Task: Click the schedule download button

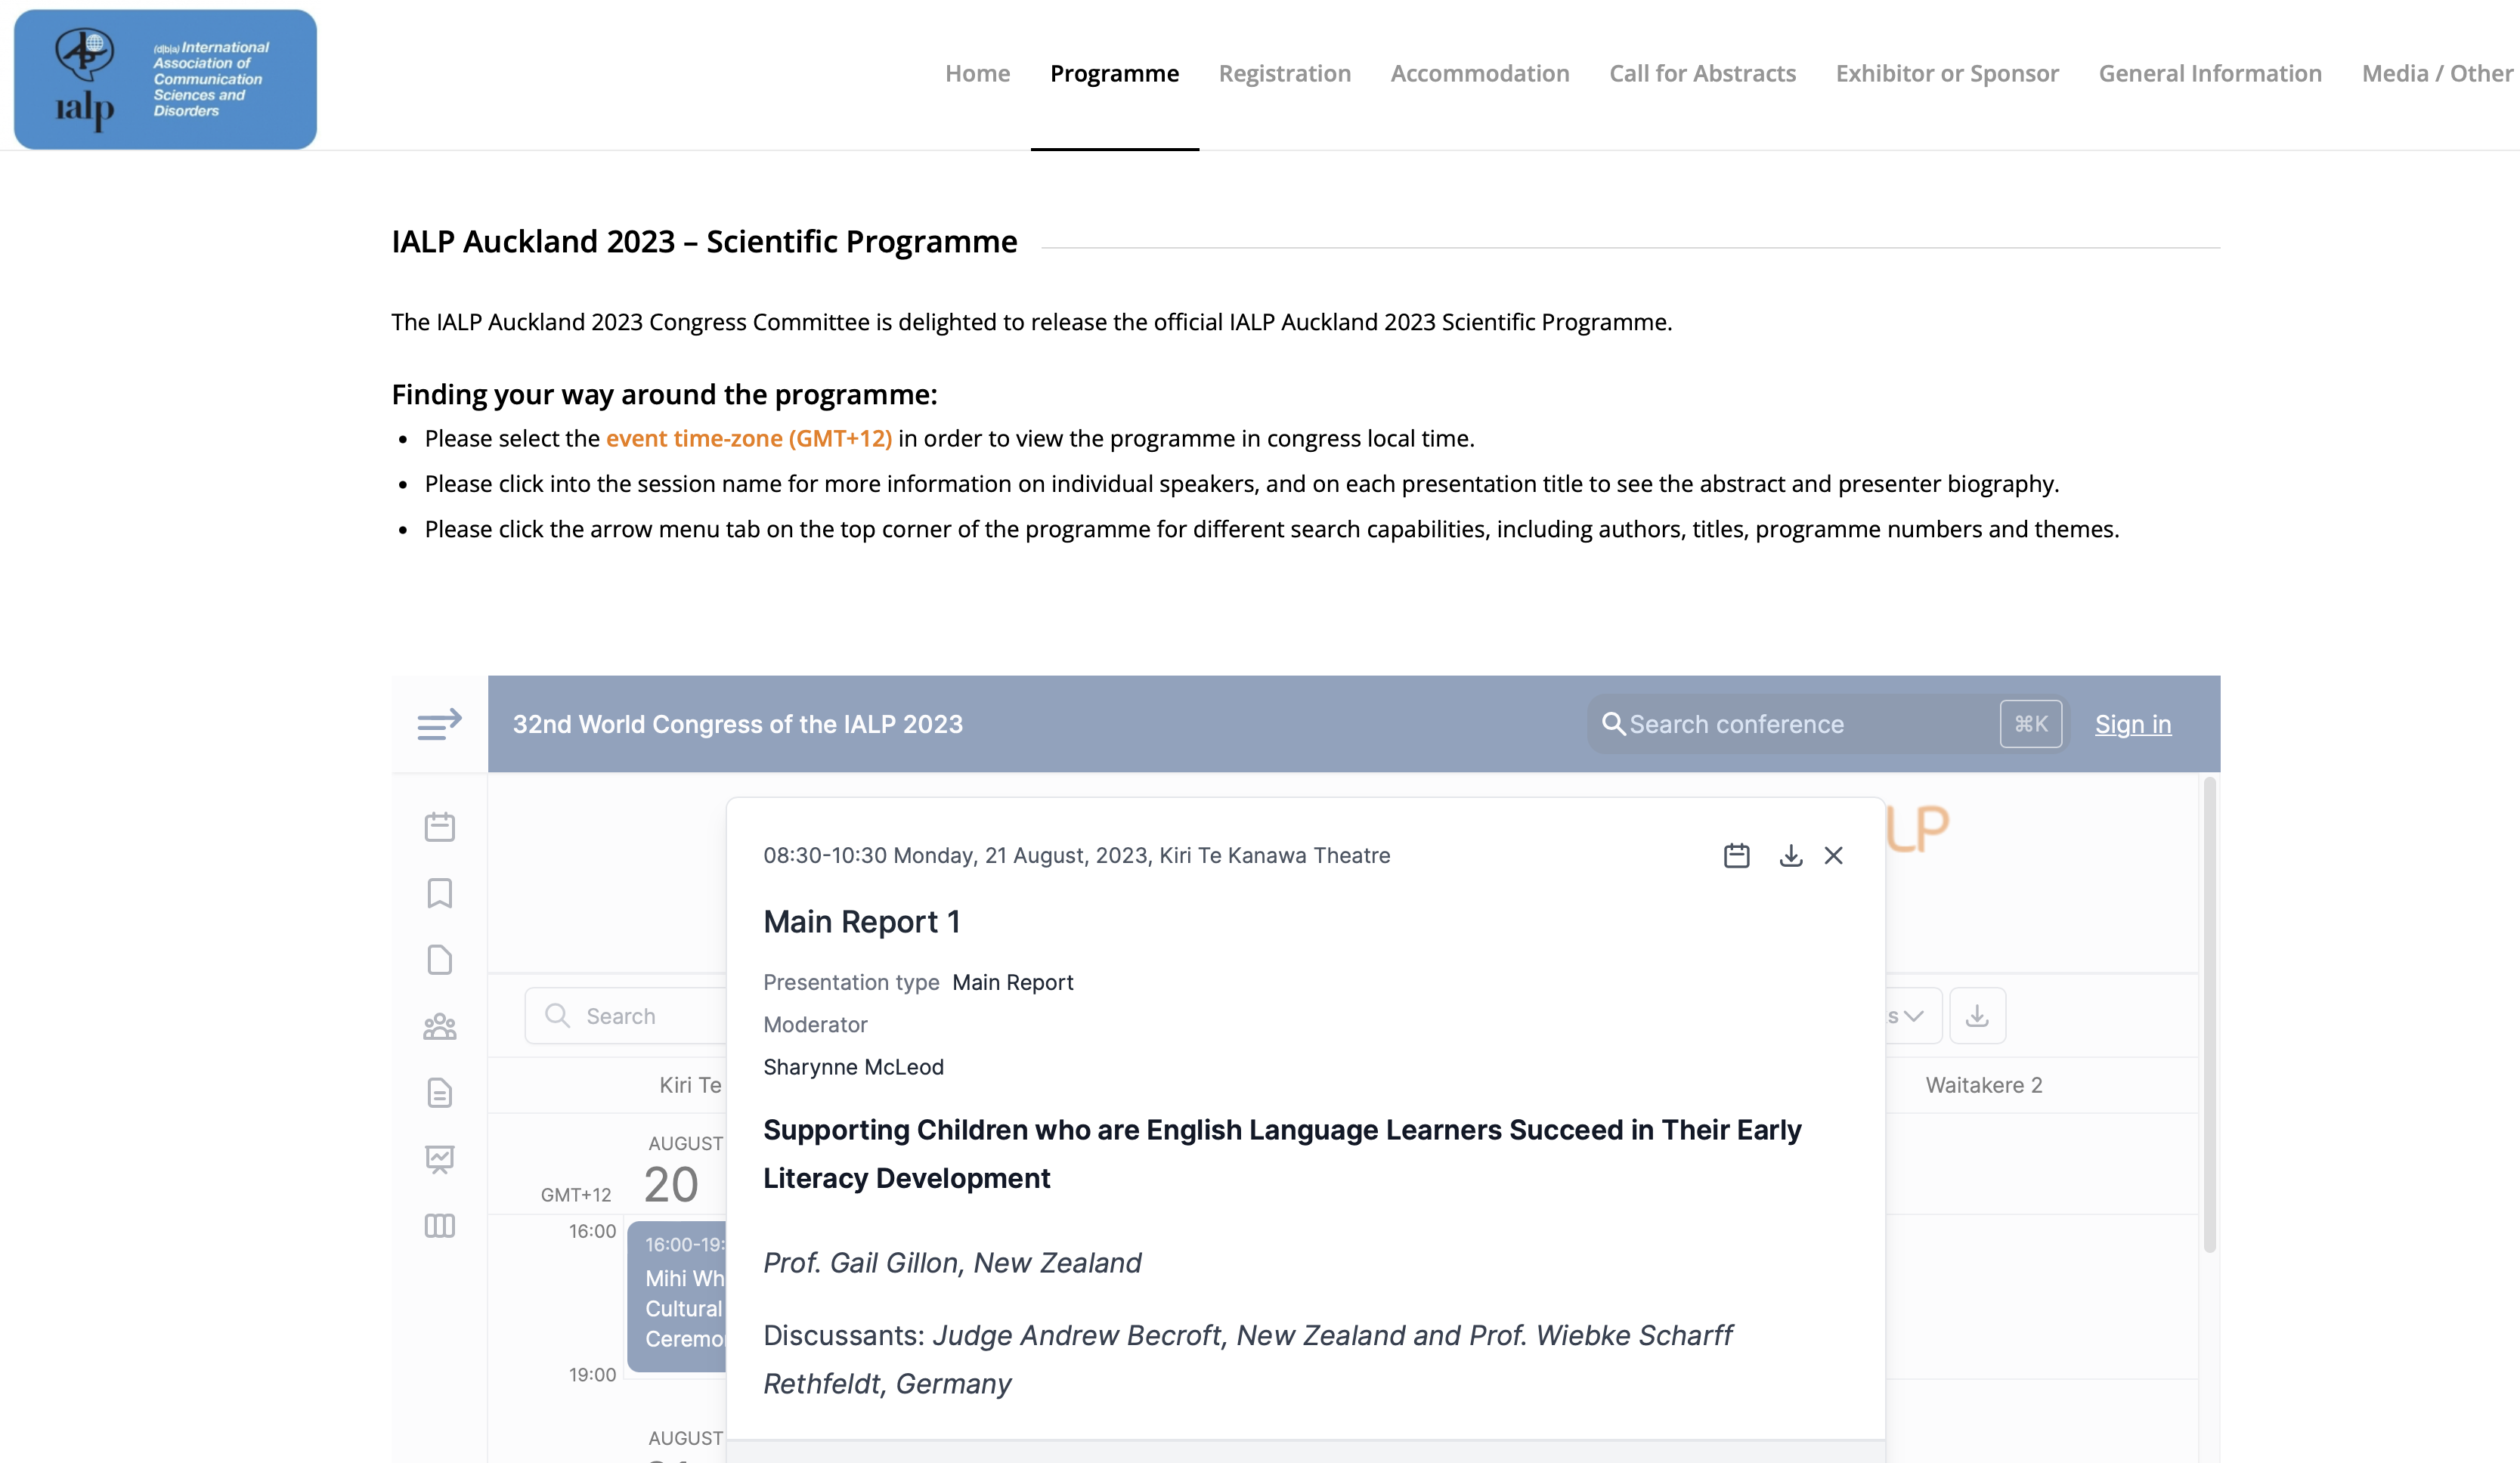Action: tap(1977, 1016)
